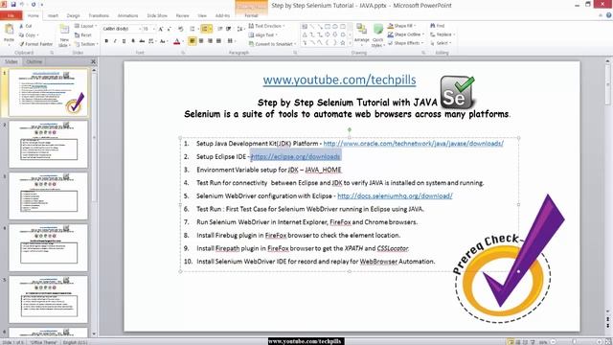This screenshot has height=345, width=613.
Task: Apply bullet list formatting
Action: [193, 29]
